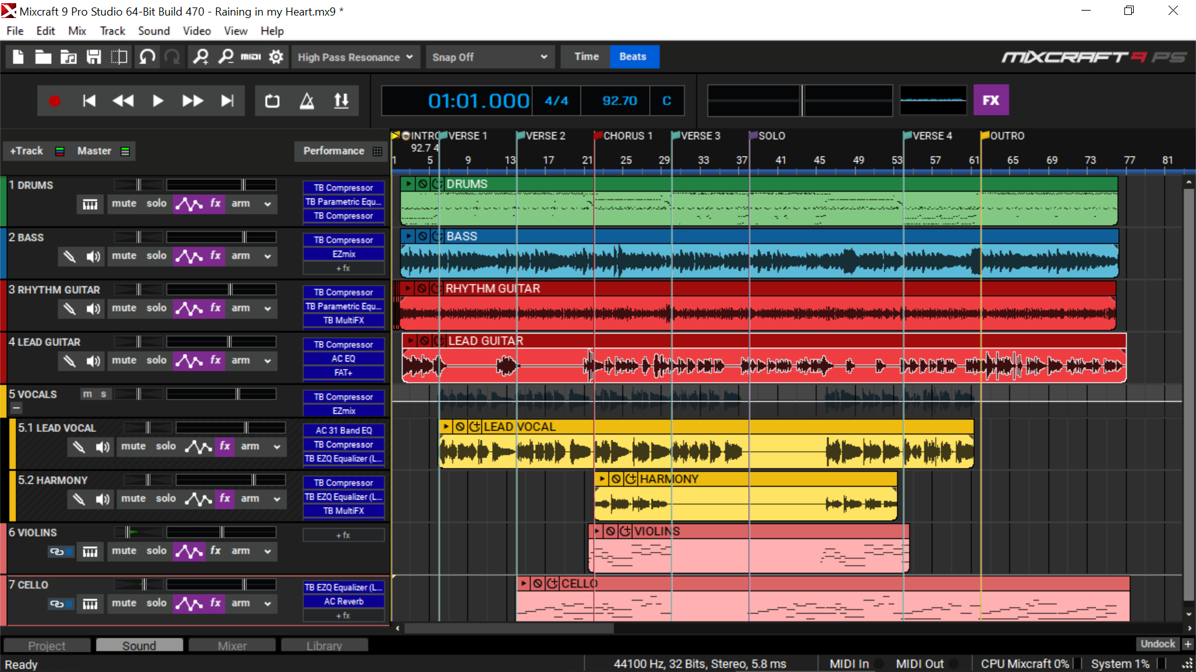Mute the LEAD GUITAR track

coord(124,360)
